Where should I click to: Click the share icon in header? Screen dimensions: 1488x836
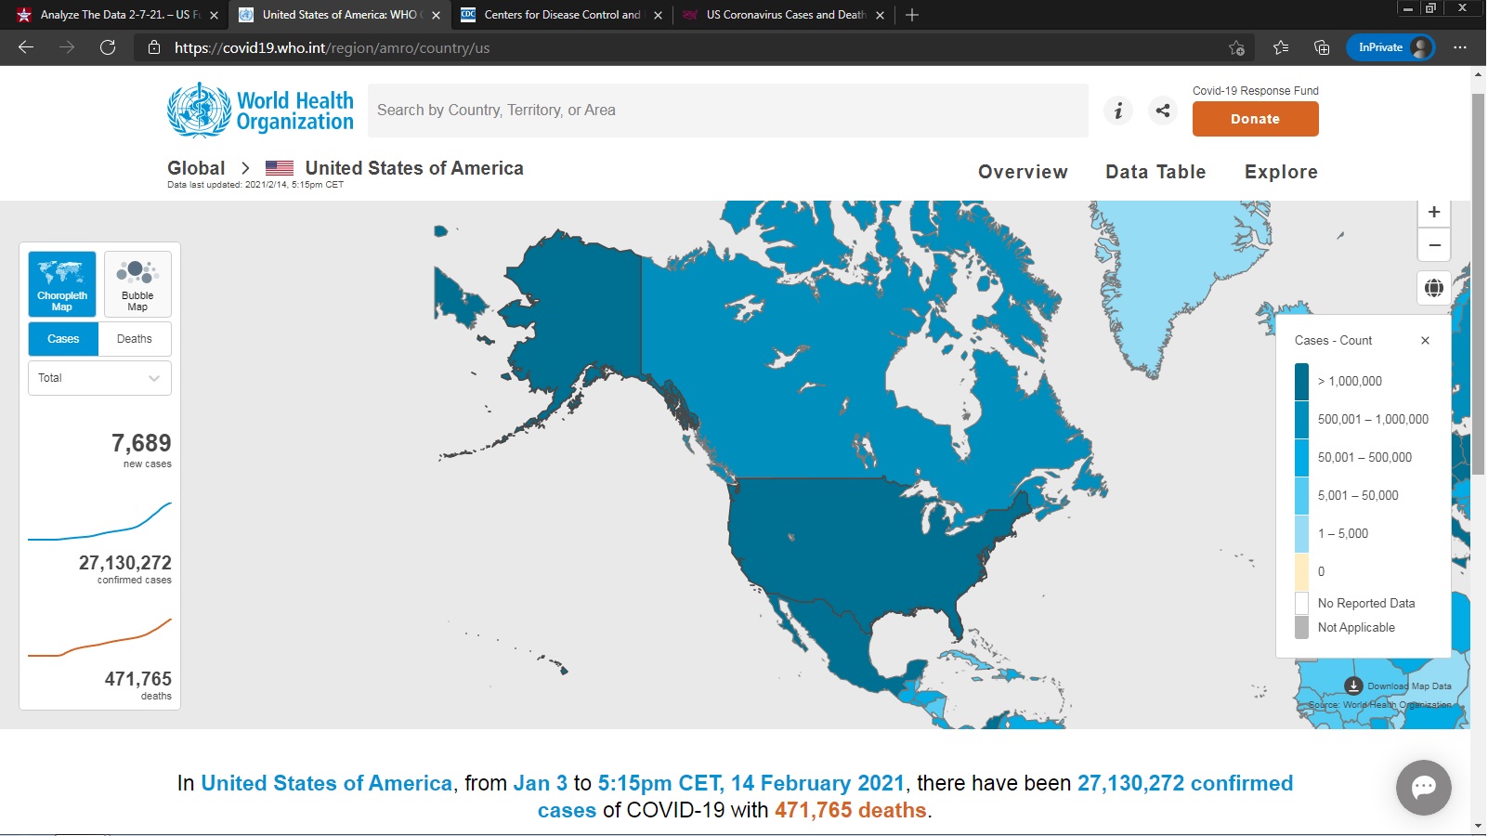tap(1162, 111)
